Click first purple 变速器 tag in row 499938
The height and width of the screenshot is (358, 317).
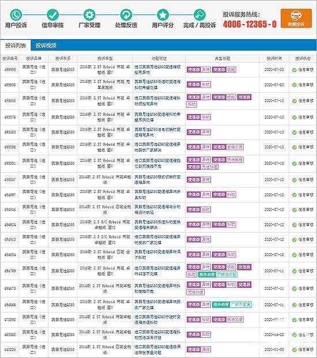tap(194, 85)
